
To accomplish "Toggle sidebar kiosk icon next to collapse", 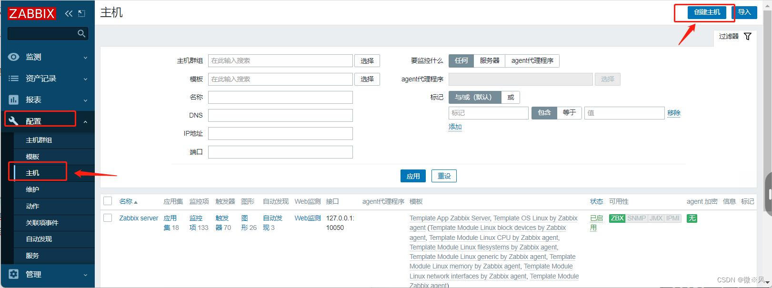I will tap(81, 13).
